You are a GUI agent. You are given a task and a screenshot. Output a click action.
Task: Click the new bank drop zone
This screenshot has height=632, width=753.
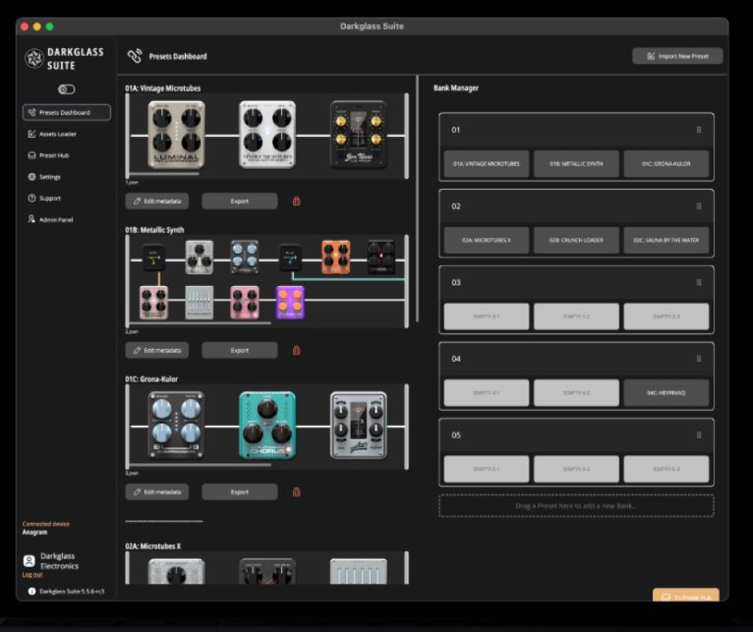[576, 506]
